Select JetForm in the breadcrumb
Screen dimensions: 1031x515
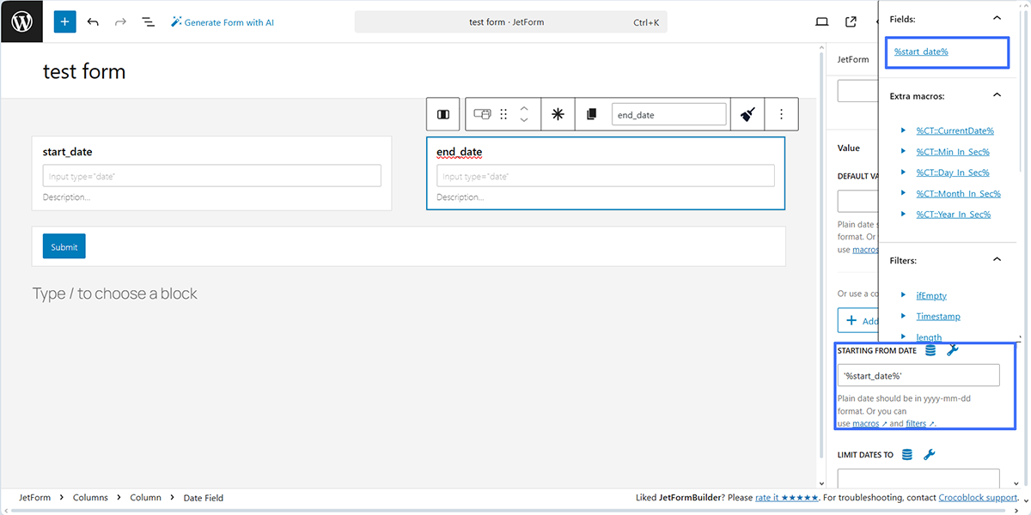(x=34, y=498)
